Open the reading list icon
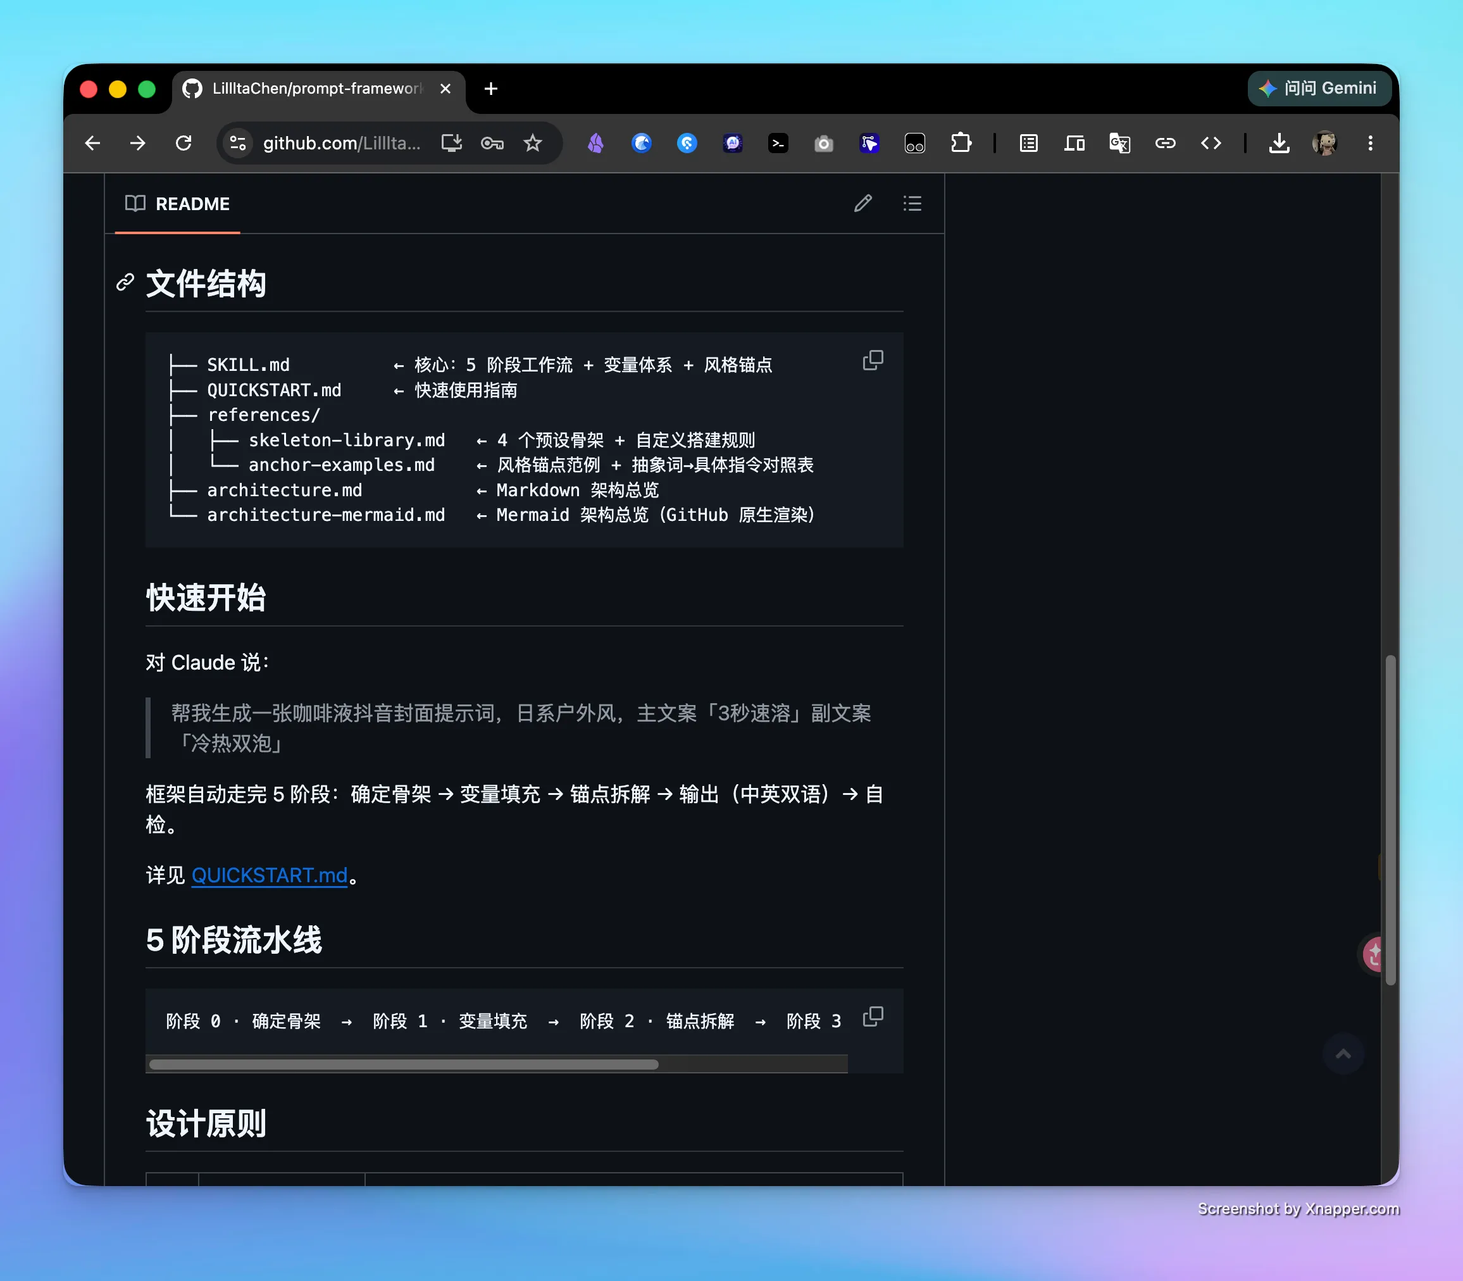This screenshot has width=1463, height=1281. (x=1028, y=144)
